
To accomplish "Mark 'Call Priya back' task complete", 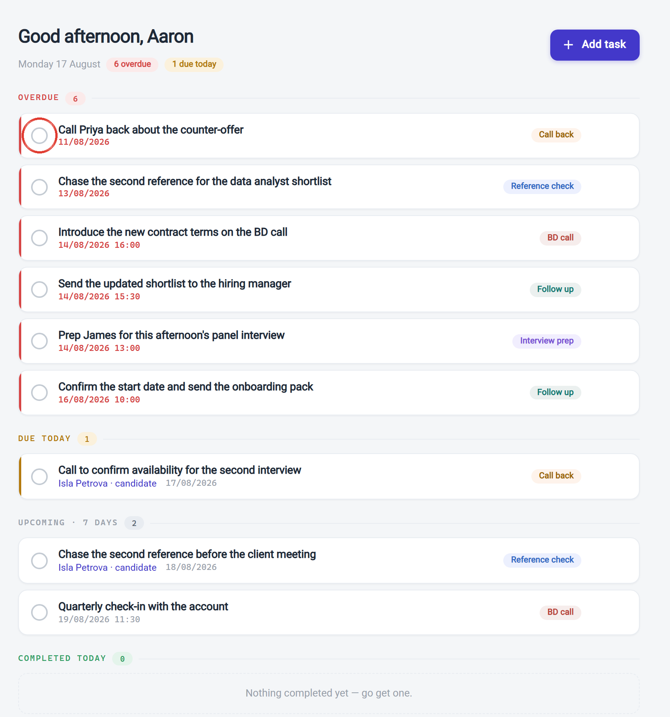I will click(x=39, y=136).
